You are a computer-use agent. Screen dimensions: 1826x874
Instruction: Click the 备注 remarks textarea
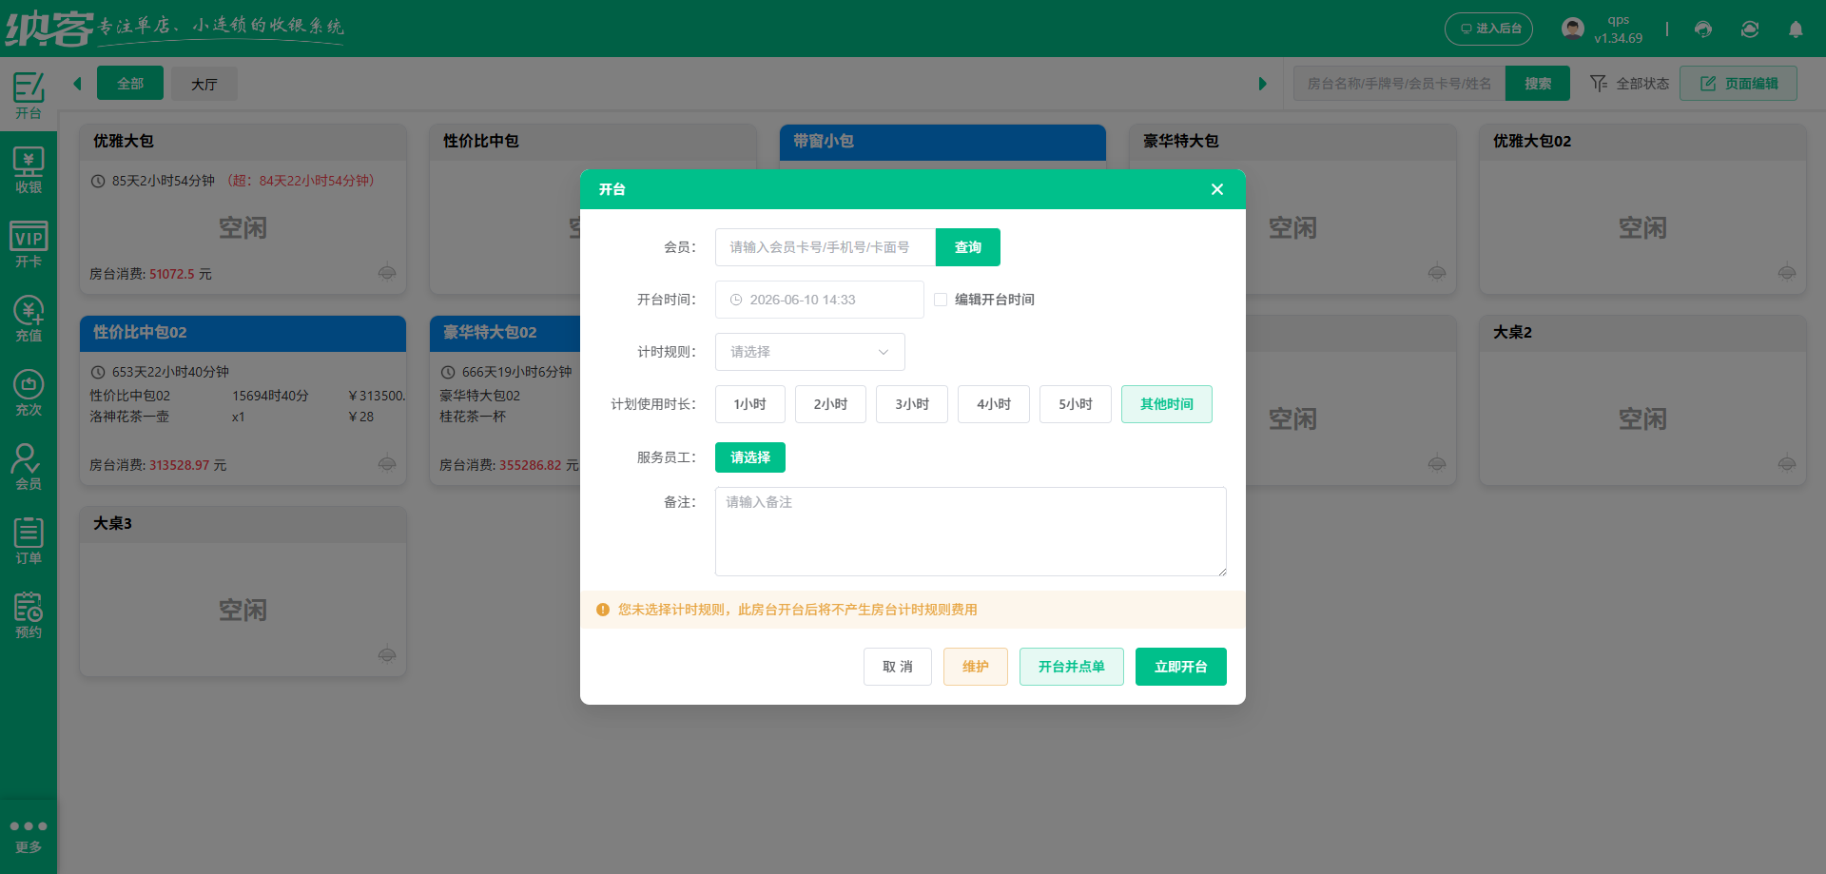971,532
